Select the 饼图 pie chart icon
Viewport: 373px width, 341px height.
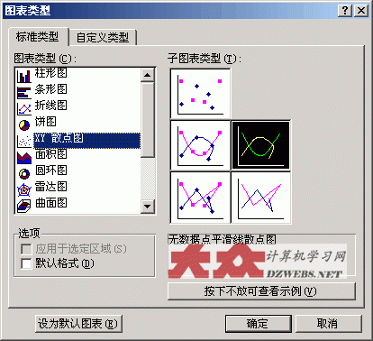[x=24, y=124]
